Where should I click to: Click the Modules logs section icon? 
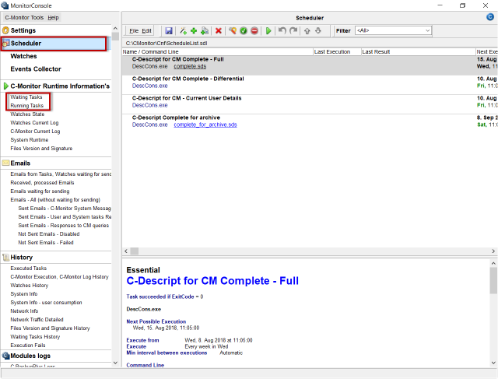5,356
